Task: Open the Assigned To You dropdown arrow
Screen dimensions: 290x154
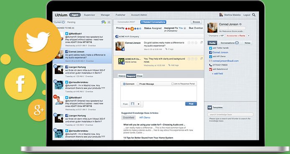Action: (x=185, y=28)
